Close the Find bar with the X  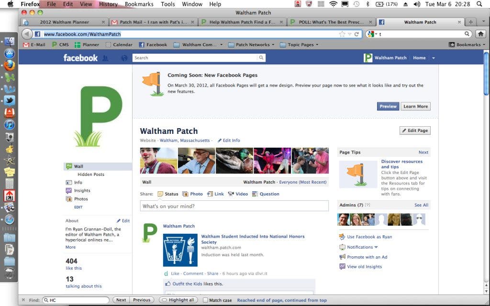23,300
